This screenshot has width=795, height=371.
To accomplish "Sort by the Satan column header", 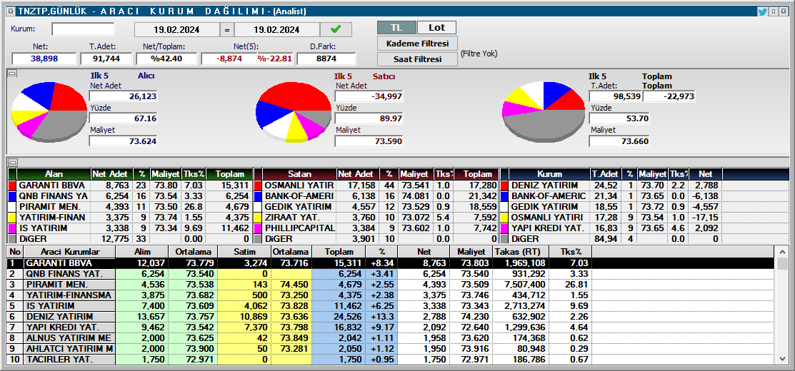I will coord(300,174).
